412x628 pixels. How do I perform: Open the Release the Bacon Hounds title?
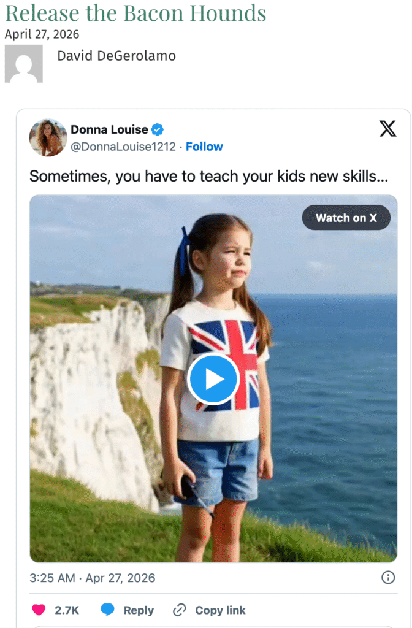click(135, 13)
